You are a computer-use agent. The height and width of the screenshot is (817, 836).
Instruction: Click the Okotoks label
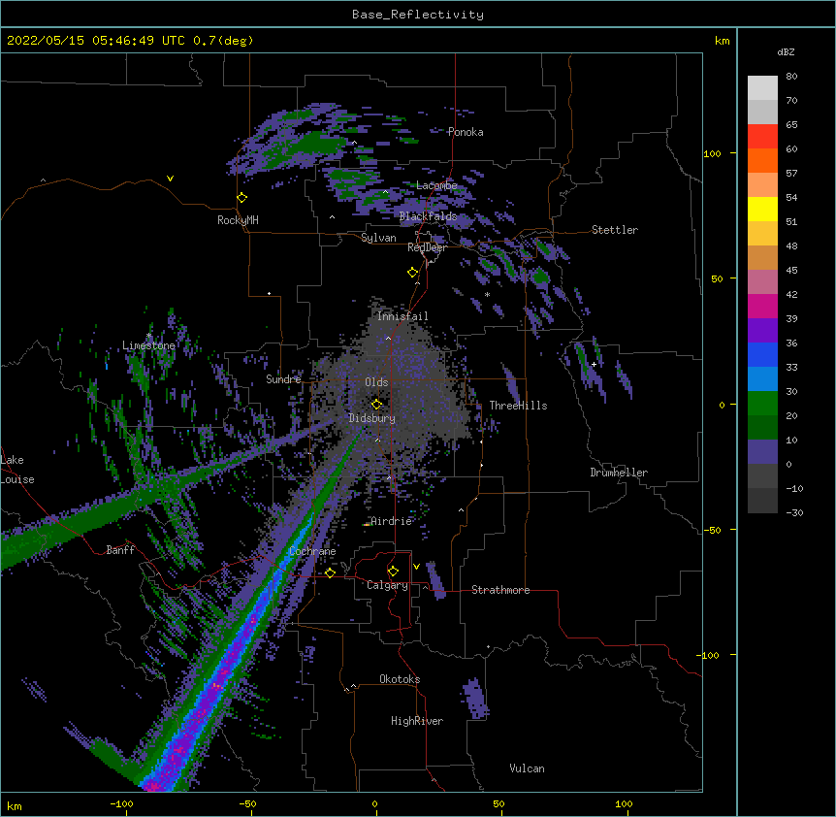400,679
